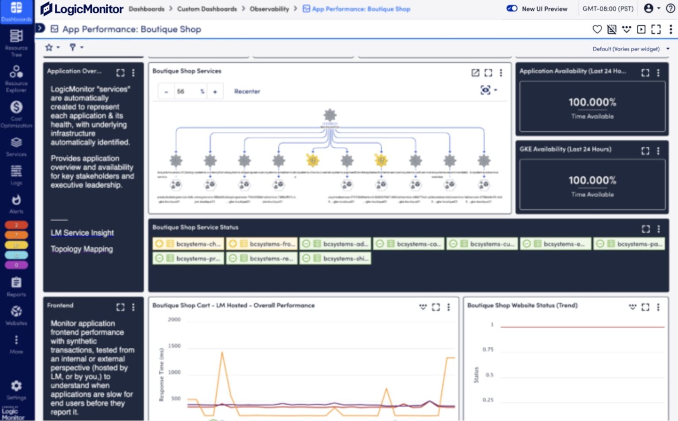The image size is (678, 421).
Task: Click the Recenter button on the topology map
Action: tap(247, 91)
